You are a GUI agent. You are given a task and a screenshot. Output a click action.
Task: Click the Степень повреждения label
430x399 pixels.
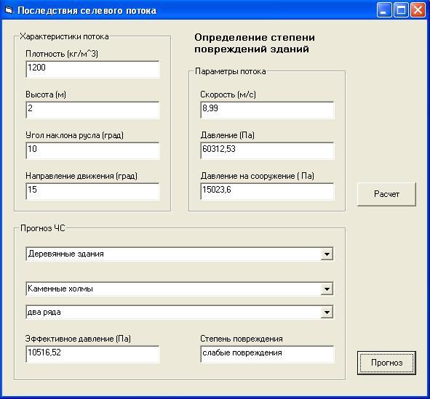pos(242,339)
